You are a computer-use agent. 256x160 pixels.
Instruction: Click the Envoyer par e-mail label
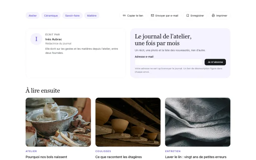tap(167, 16)
